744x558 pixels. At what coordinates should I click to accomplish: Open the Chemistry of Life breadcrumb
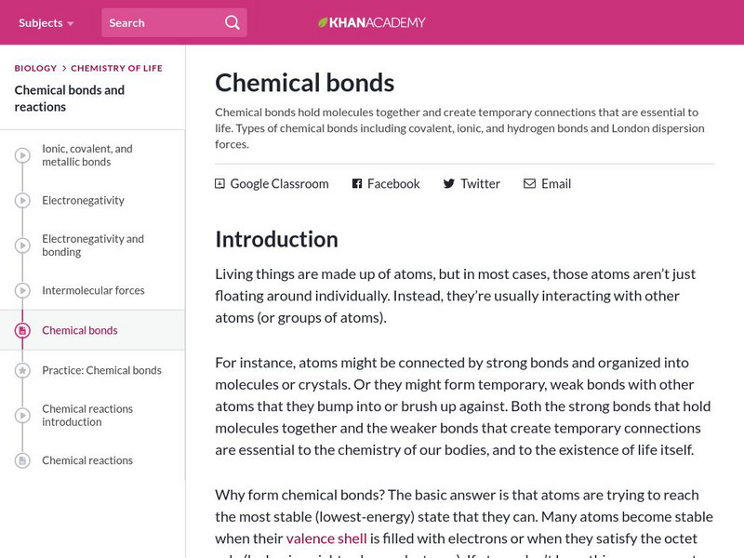click(116, 68)
